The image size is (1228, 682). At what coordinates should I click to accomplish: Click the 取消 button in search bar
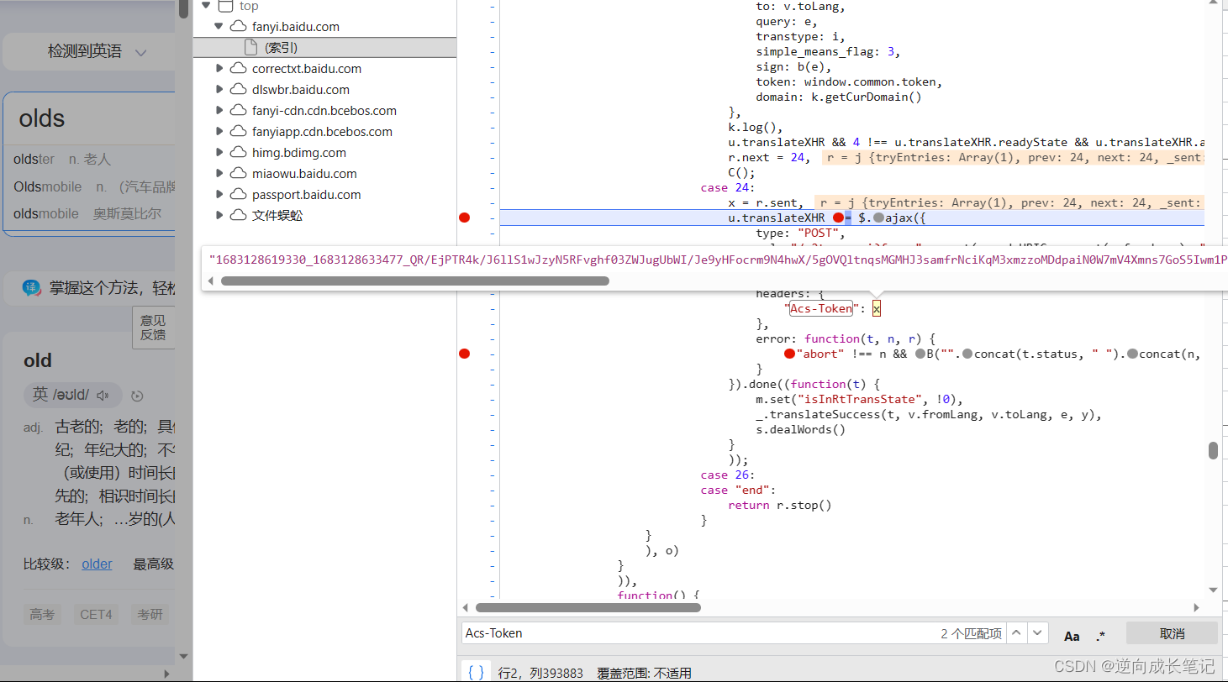coord(1172,633)
